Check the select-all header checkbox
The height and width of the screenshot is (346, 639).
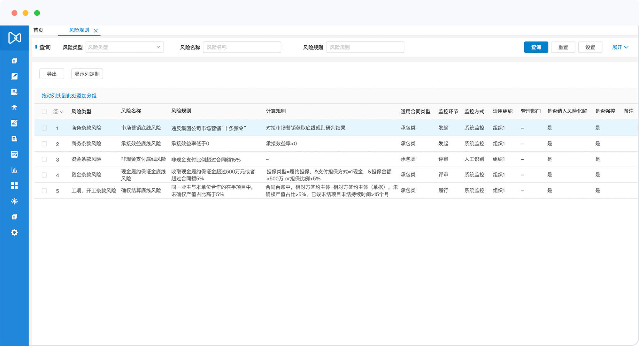click(x=44, y=111)
